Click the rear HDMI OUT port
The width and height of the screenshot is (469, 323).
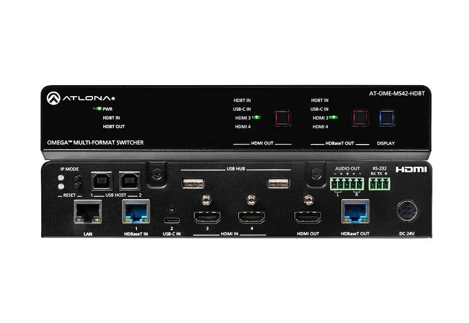pos(308,217)
